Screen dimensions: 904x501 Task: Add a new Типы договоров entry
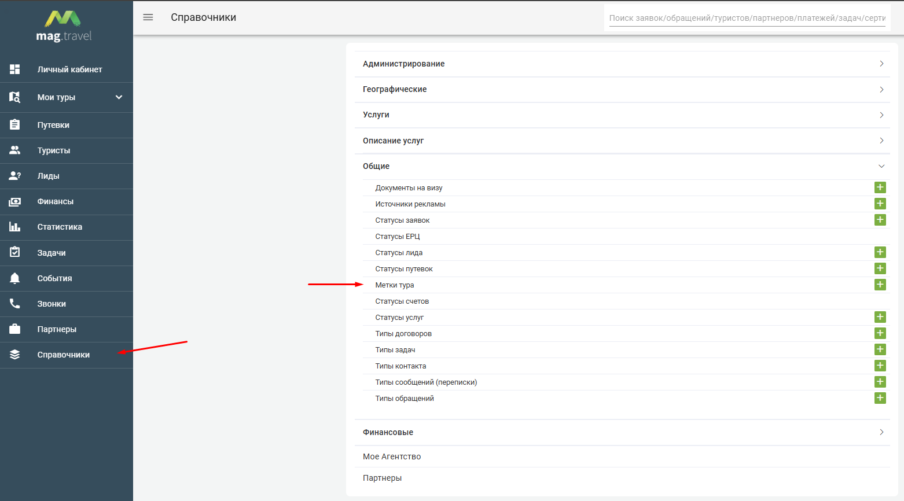tap(880, 333)
